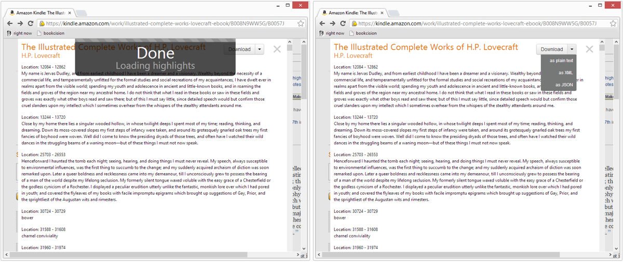Expand the Download arrow in the left window
The height and width of the screenshot is (262, 623).
tap(260, 49)
